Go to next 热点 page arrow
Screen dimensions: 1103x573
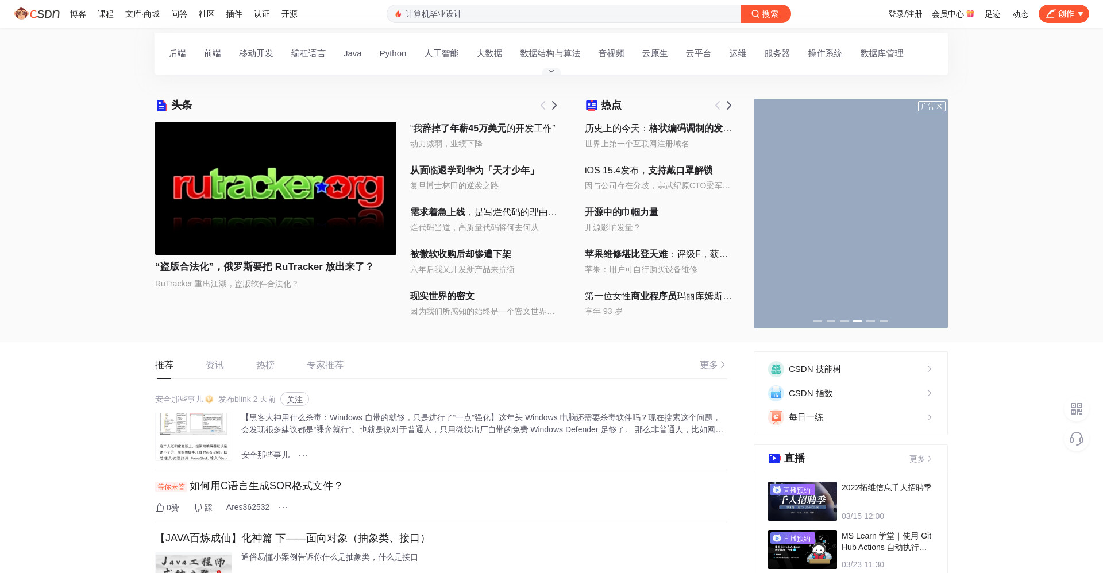pyautogui.click(x=729, y=105)
